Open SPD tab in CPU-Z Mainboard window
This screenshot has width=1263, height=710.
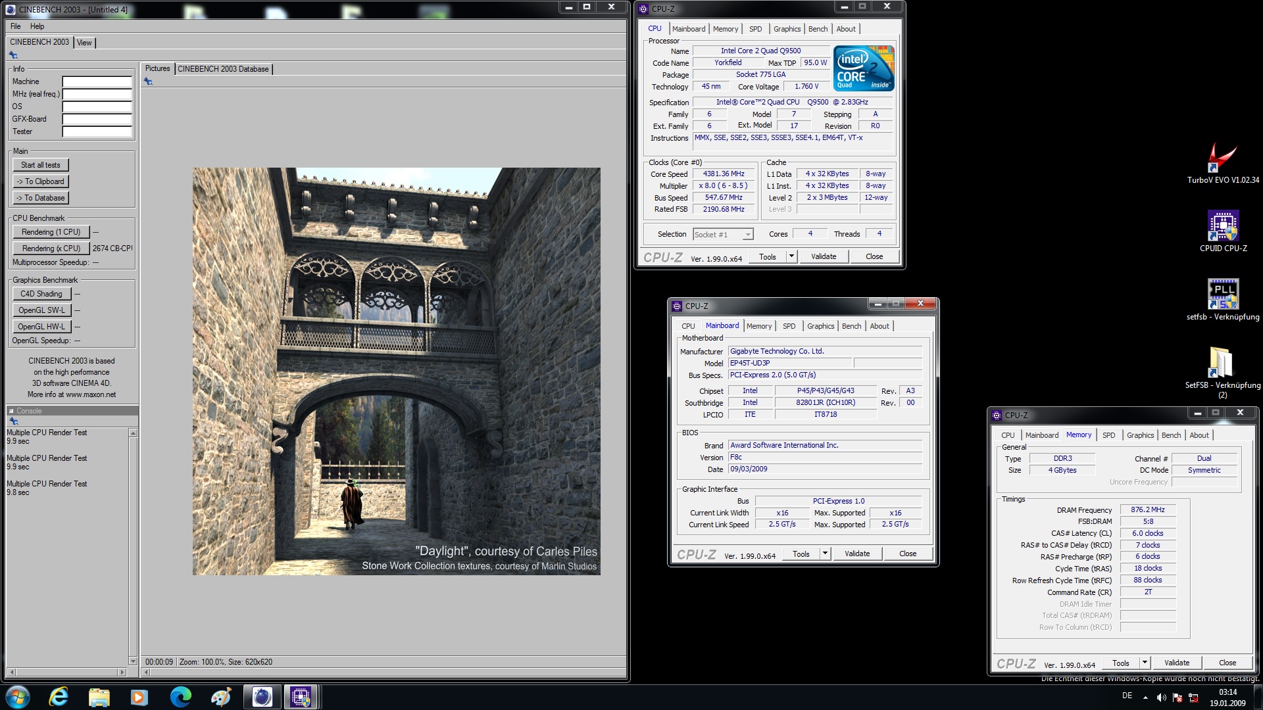789,326
